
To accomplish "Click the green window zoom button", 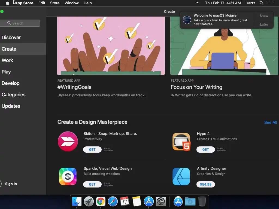I will (2, 11).
